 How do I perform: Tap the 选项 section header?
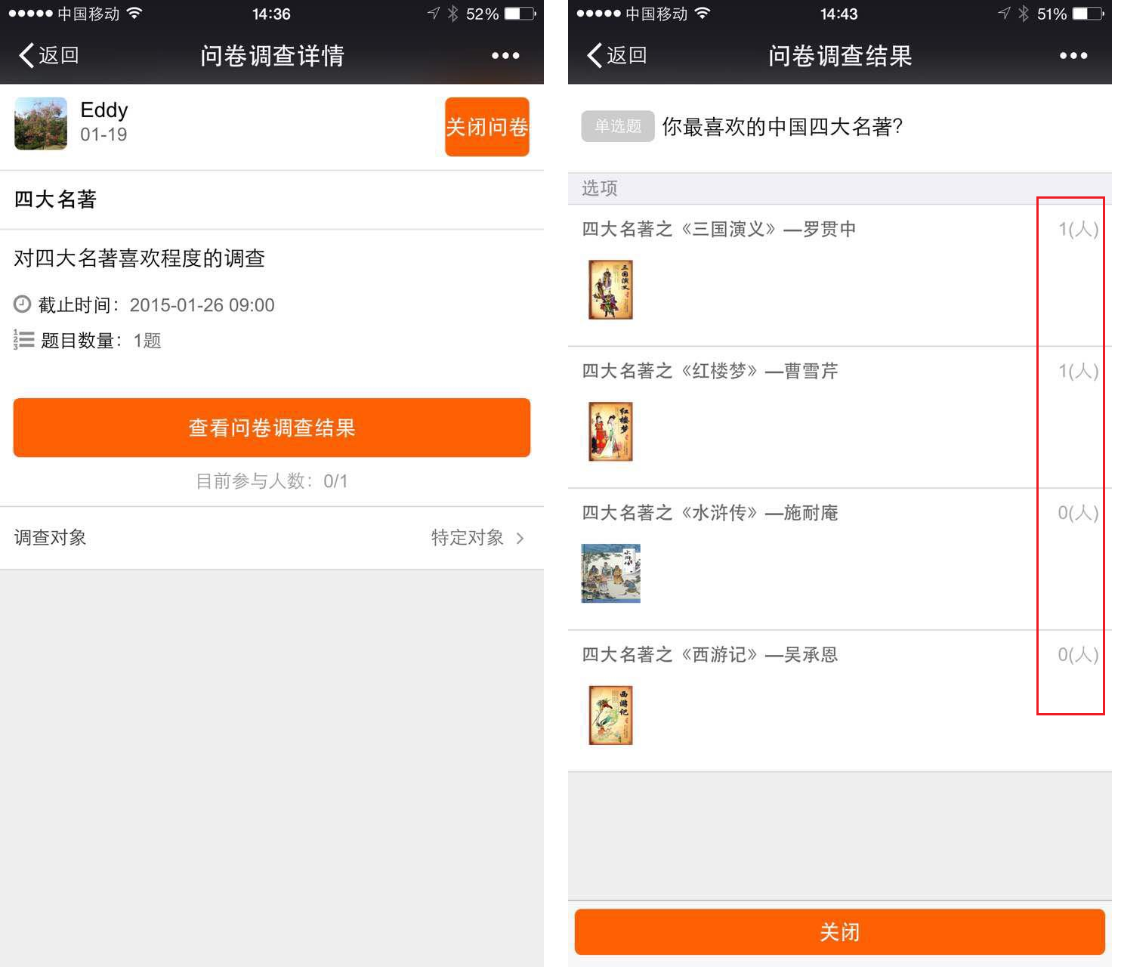(839, 188)
